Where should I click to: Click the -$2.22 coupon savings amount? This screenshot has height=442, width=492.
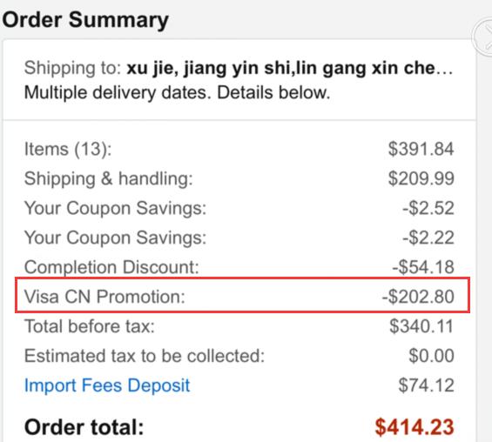coord(428,238)
